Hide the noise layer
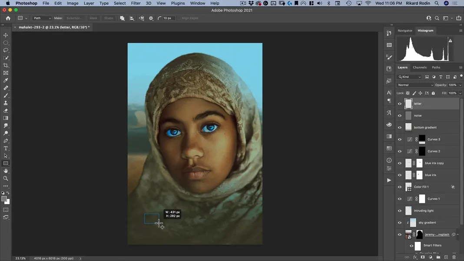Viewport: 464px width, 261px height. pyautogui.click(x=400, y=116)
